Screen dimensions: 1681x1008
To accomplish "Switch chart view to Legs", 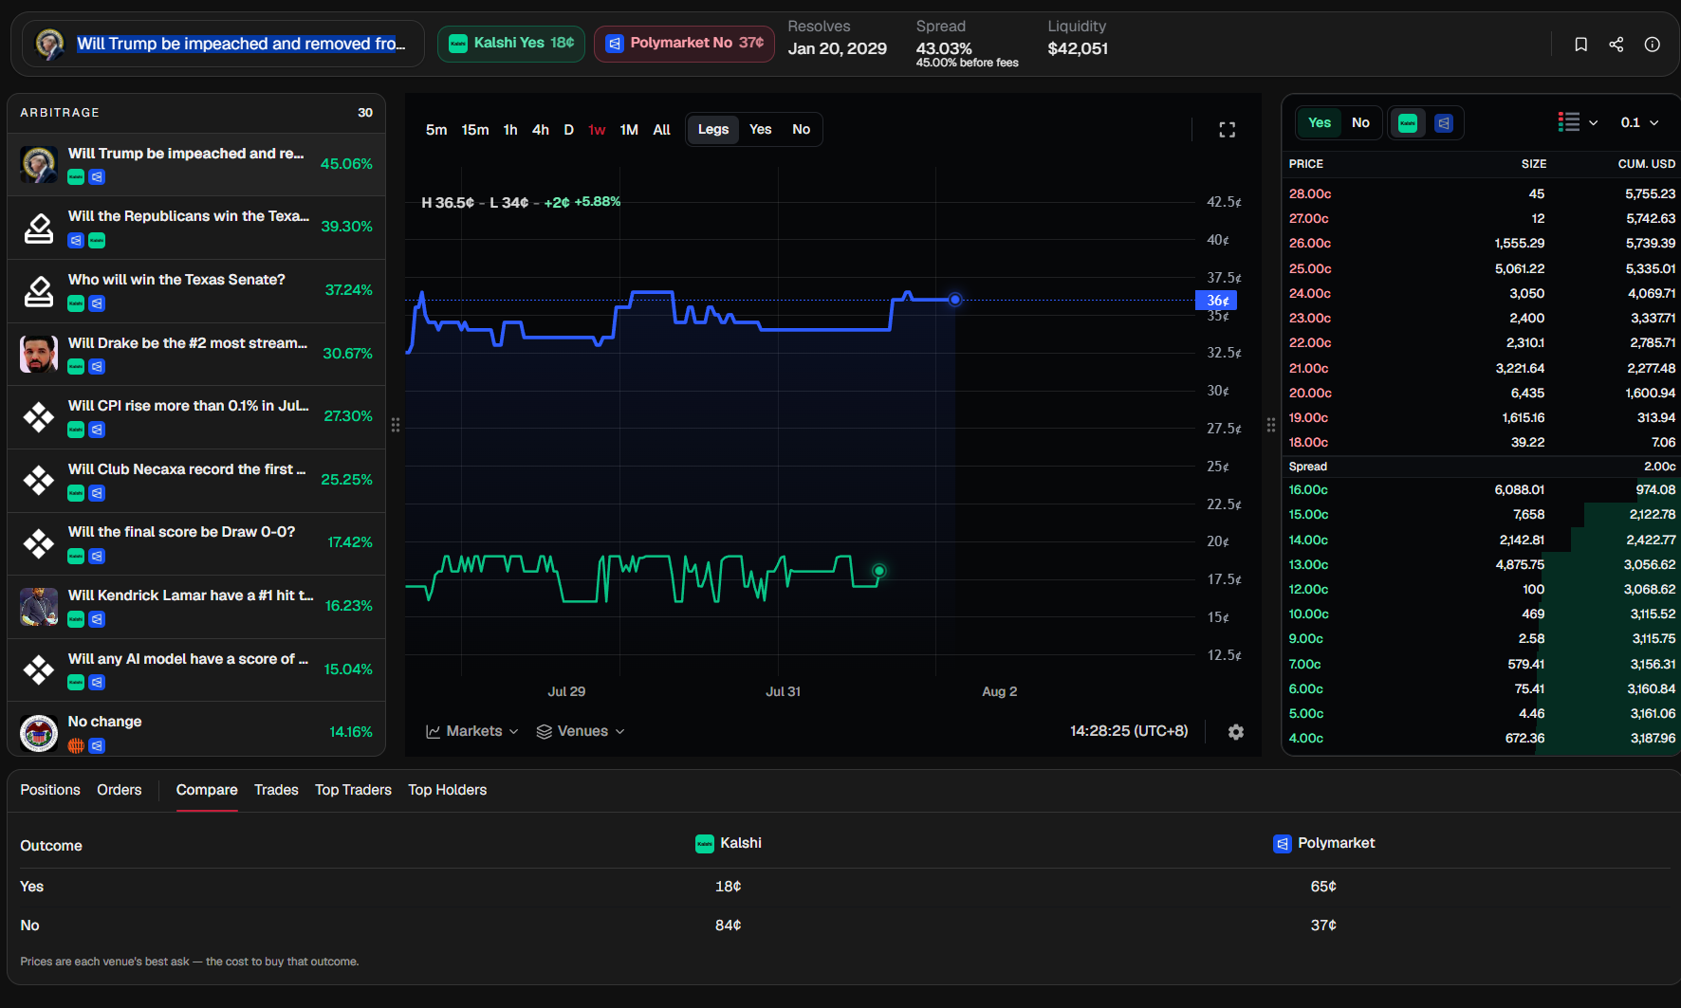I will (x=713, y=130).
